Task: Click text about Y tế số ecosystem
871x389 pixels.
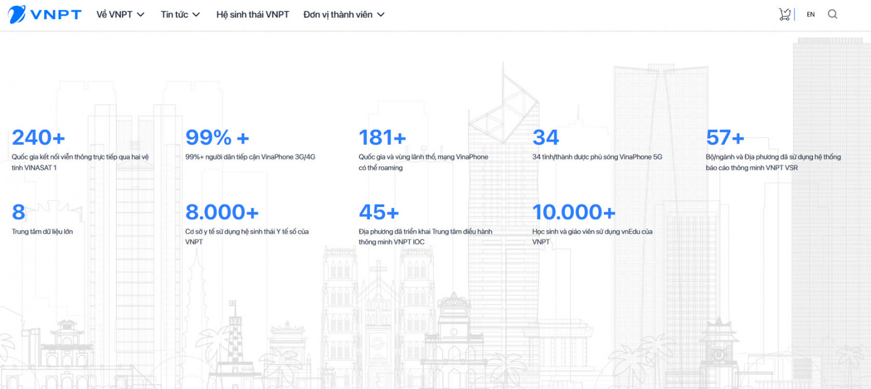Action: (247, 237)
